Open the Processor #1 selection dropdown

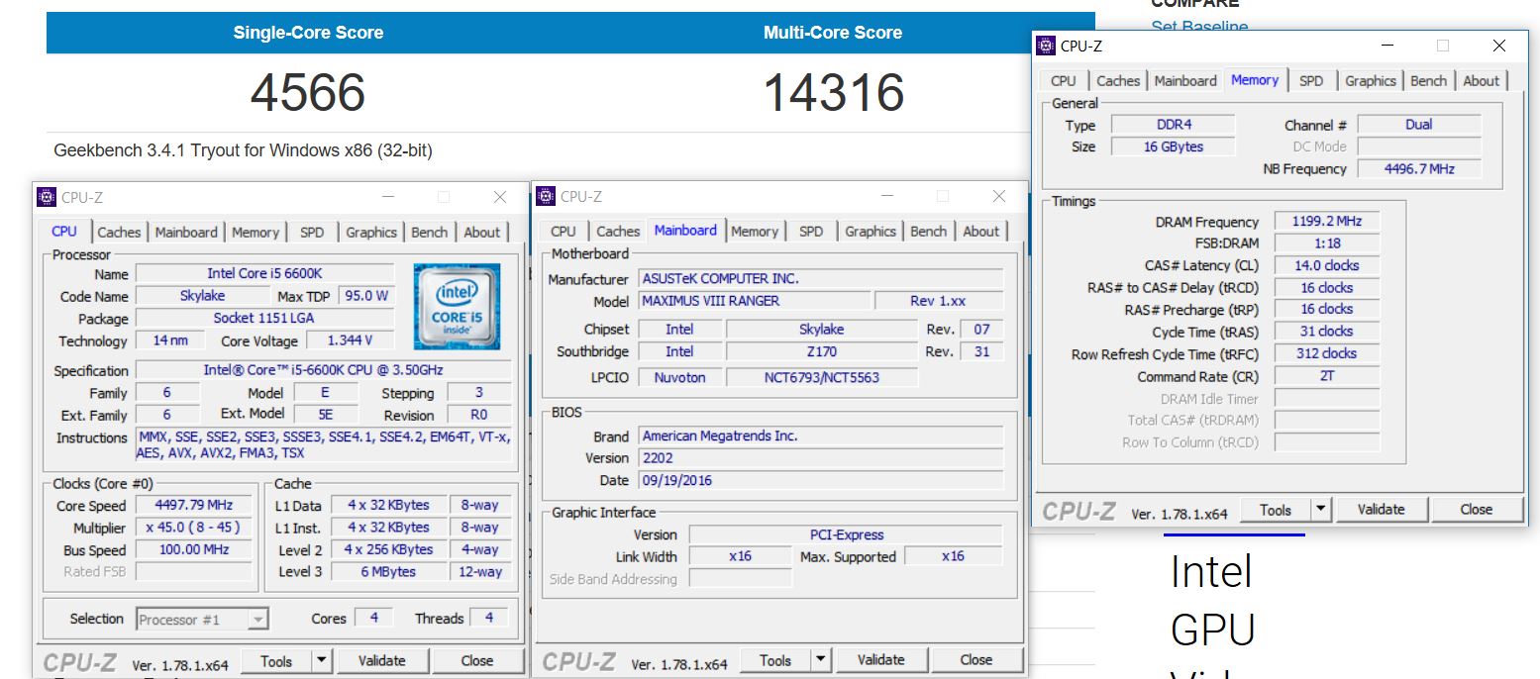coord(202,620)
